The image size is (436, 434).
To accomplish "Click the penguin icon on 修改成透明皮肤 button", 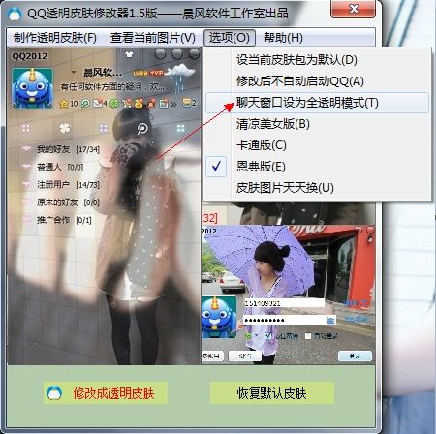I will (54, 392).
